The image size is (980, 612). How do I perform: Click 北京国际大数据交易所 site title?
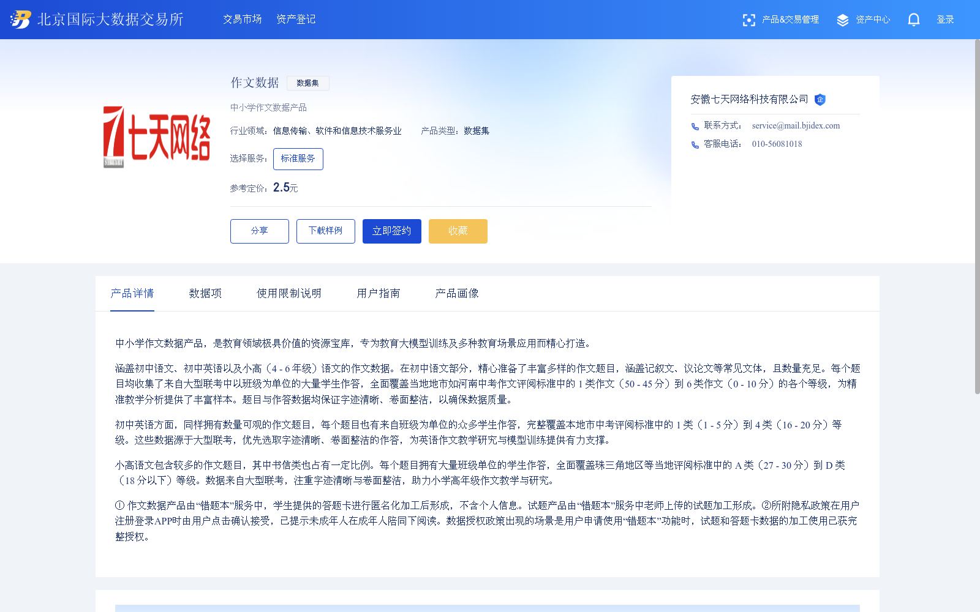click(x=110, y=20)
